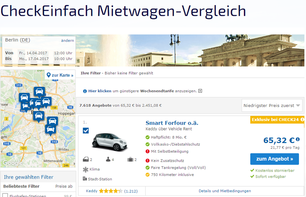Click the yellow check at '750 Kilometer inklusive'

[x=148, y=175]
